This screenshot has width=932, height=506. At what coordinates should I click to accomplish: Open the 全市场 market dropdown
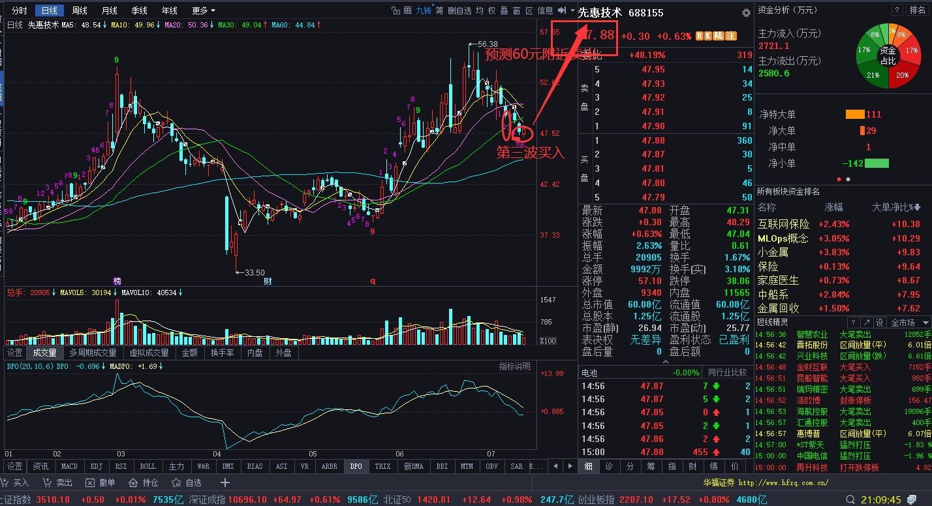tap(909, 323)
